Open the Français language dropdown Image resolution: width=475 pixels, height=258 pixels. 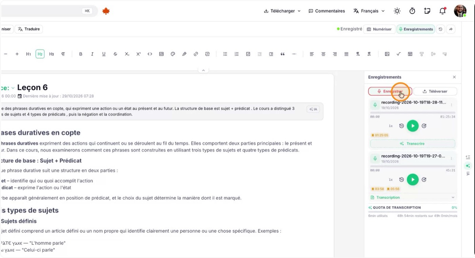click(x=369, y=11)
